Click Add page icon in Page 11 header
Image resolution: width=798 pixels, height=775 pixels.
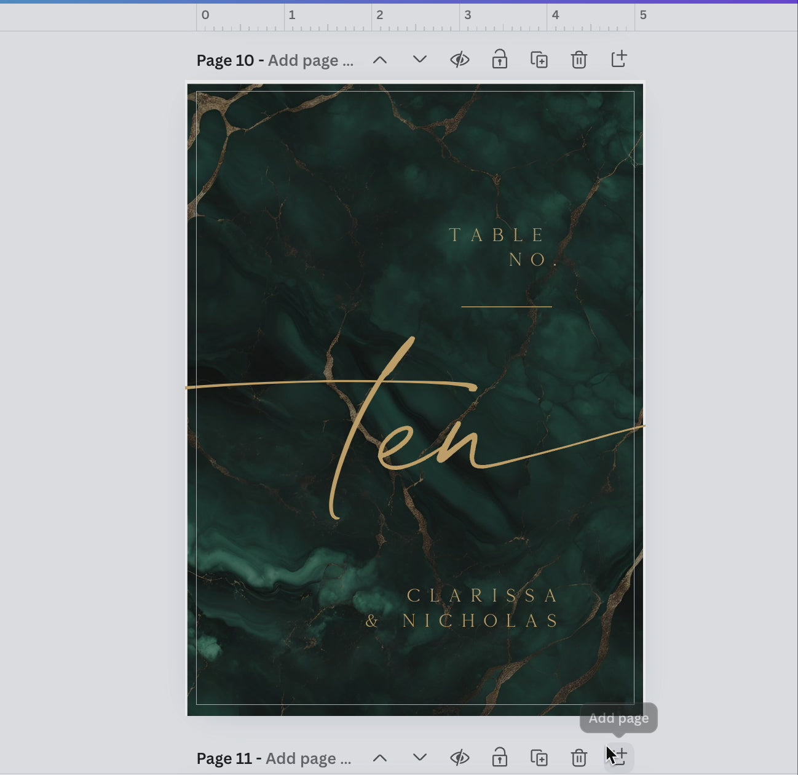coord(618,757)
